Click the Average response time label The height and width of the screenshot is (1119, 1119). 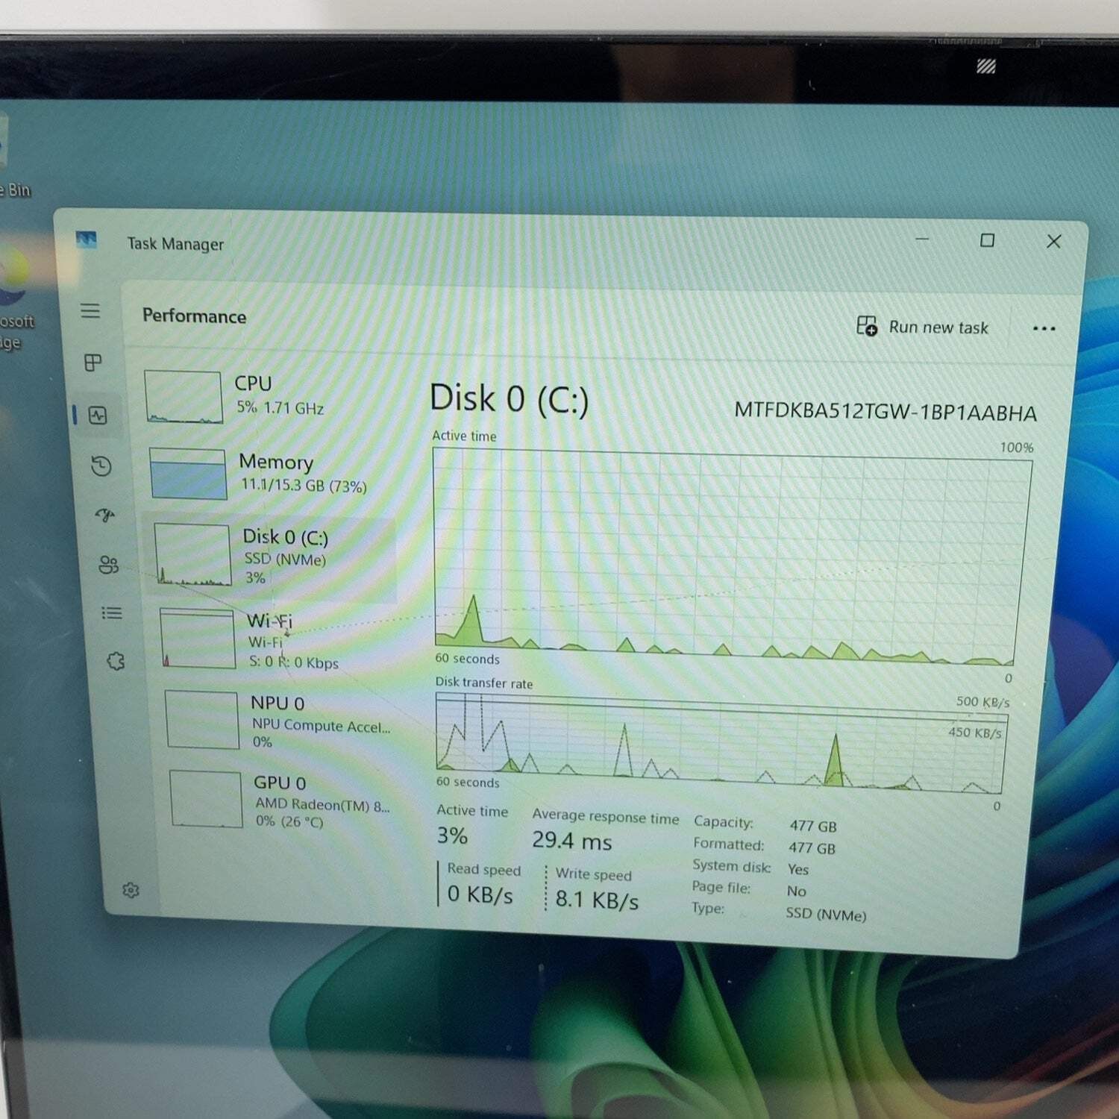pos(606,817)
